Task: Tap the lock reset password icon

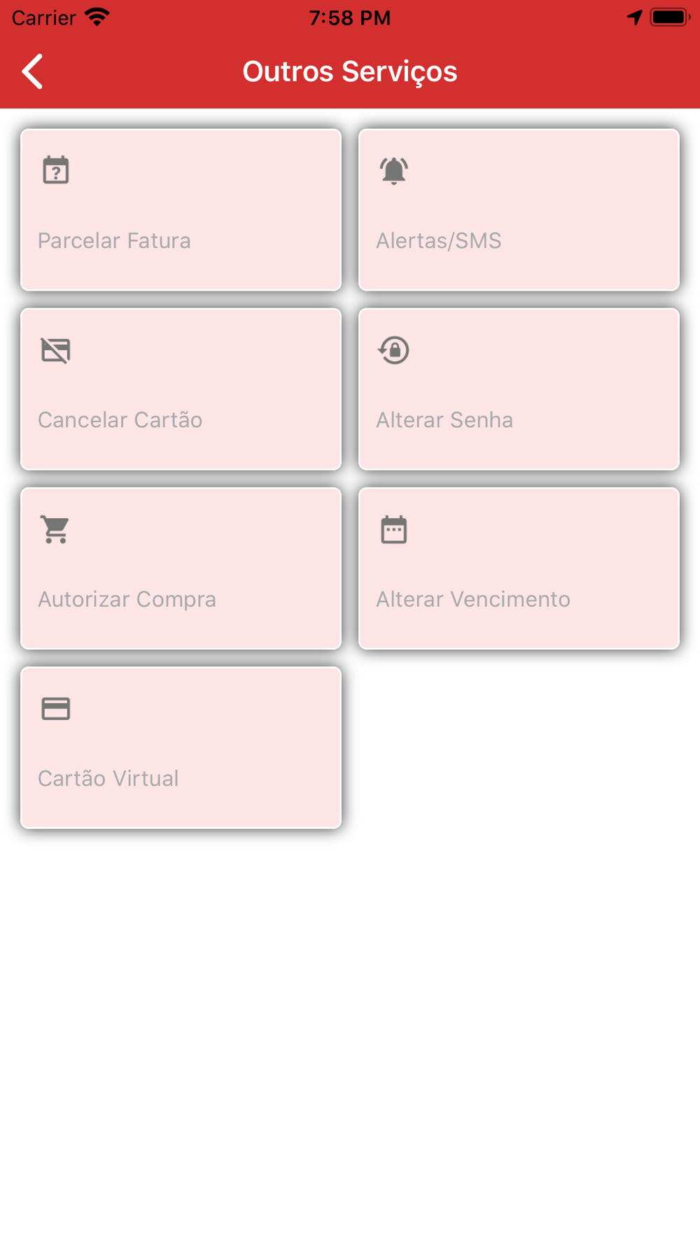Action: pos(393,350)
